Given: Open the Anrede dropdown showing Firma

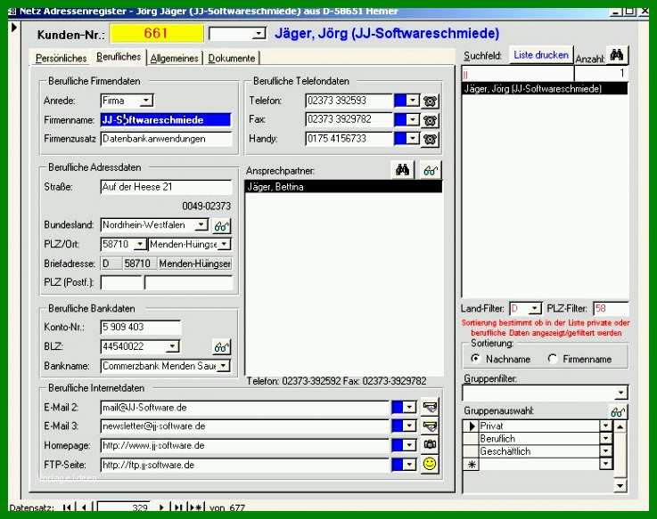Looking at the screenshot, I should click(146, 101).
